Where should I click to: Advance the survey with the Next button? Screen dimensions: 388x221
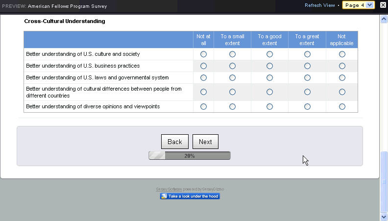tap(205, 142)
